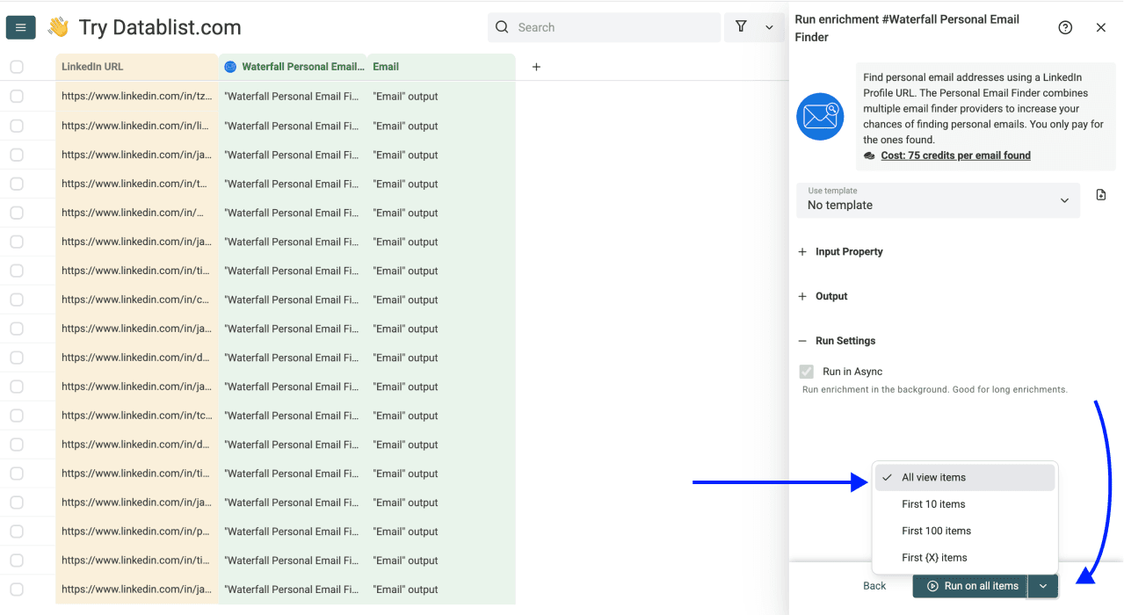Open the hamburger menu icon
Viewport: 1124px width, 615px height.
20,26
